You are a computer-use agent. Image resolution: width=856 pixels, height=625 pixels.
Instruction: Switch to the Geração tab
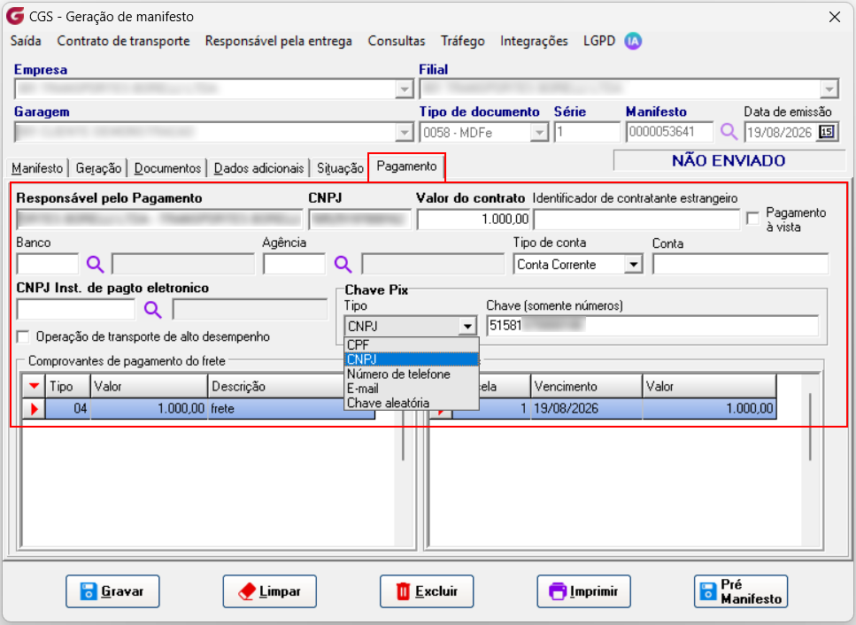coord(98,168)
